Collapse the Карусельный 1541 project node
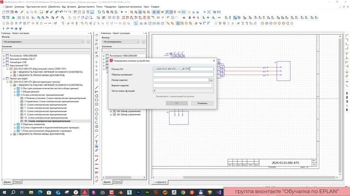The width and height of the screenshot is (350, 196). (4, 65)
